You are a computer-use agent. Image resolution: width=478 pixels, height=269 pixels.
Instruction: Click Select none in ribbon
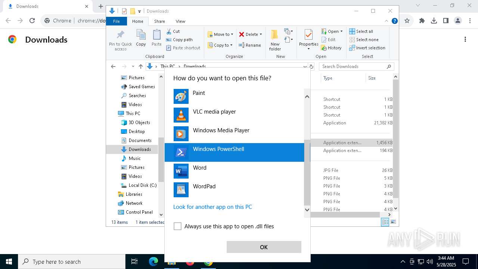(364, 40)
